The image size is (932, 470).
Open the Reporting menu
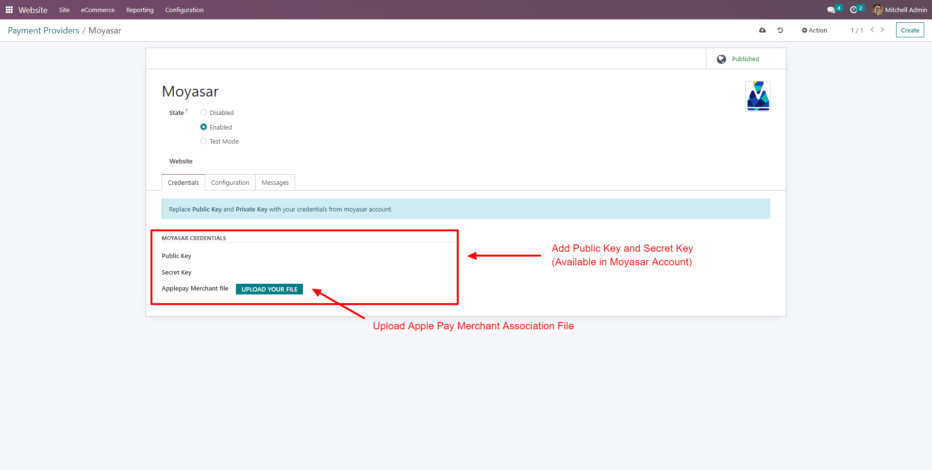[x=140, y=10]
